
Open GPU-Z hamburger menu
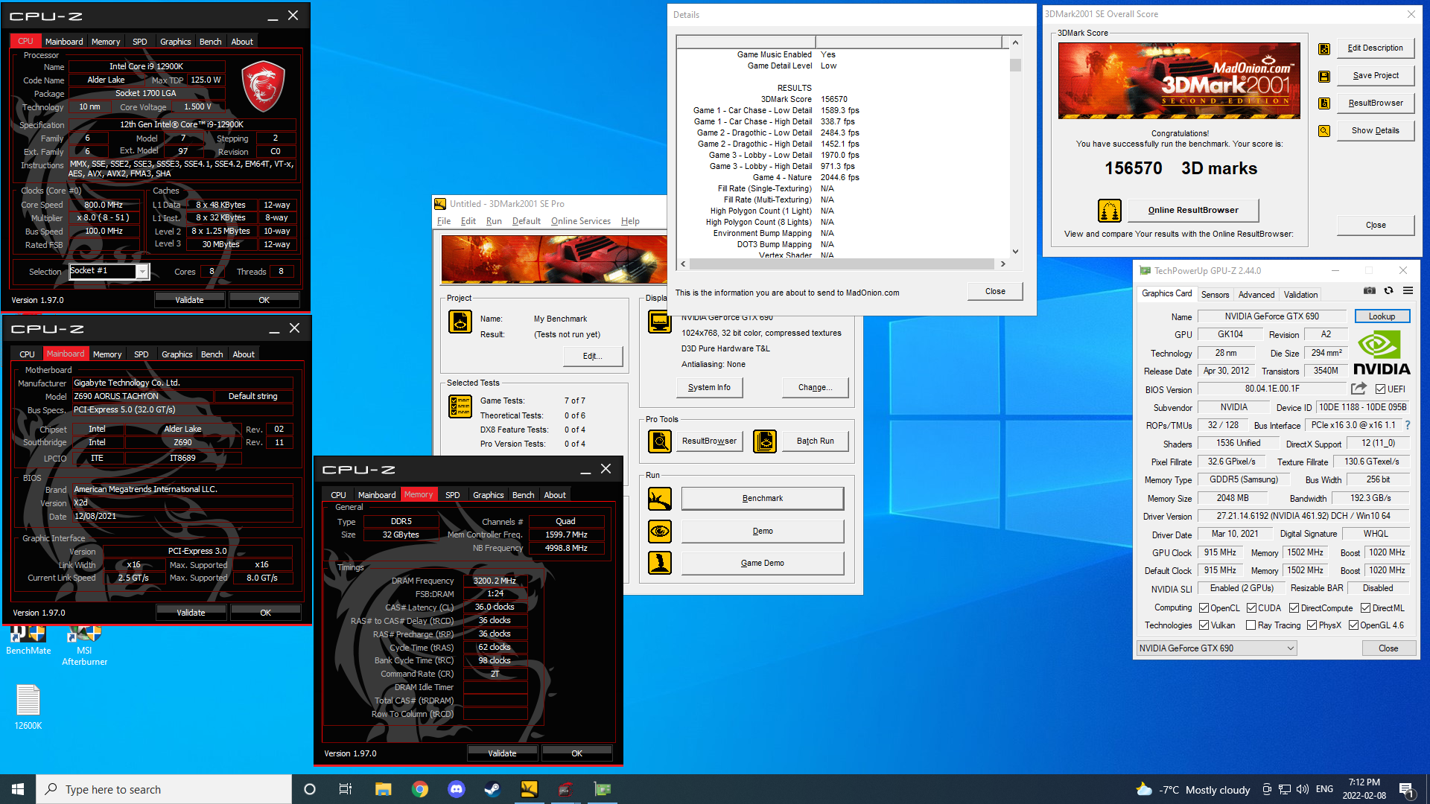(1408, 291)
